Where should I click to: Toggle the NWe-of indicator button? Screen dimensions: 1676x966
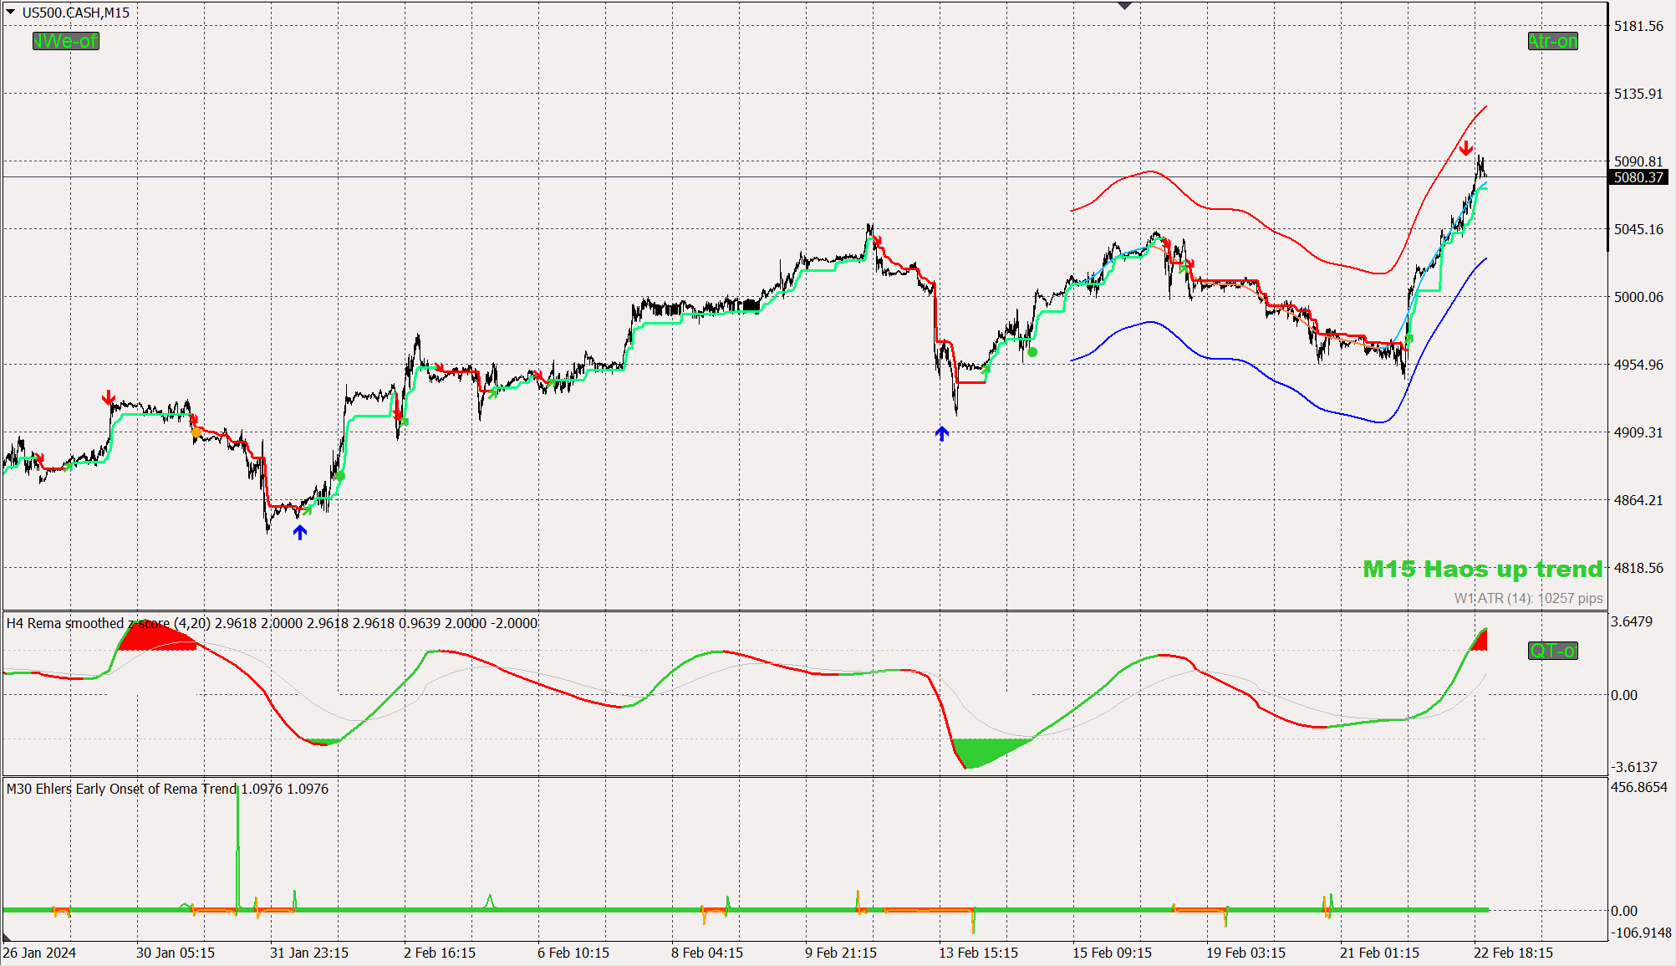(65, 41)
